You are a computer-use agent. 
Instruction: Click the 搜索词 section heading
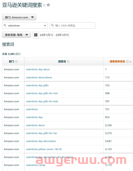coord(8,44)
